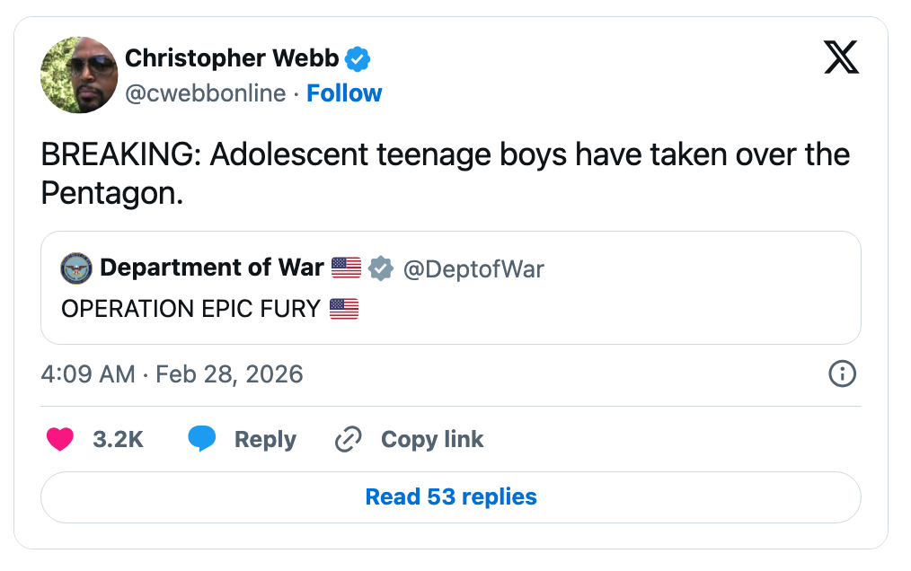Screen dimensions: 911x571
Task: Click the blue reply bubble icon
Action: click(x=202, y=439)
